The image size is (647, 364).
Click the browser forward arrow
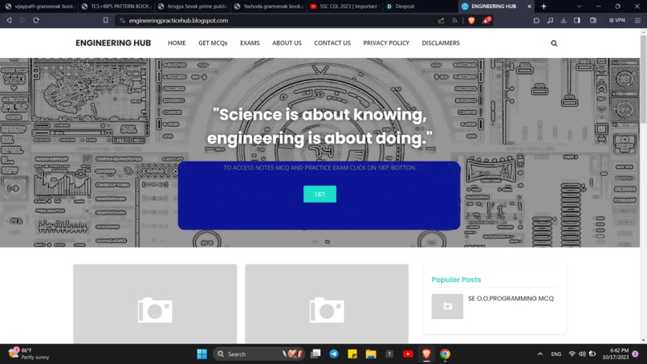[22, 20]
